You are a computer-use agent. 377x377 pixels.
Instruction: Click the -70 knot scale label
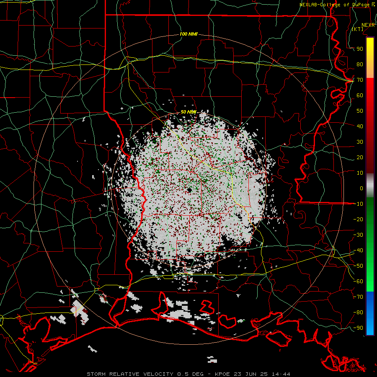coord(358,297)
